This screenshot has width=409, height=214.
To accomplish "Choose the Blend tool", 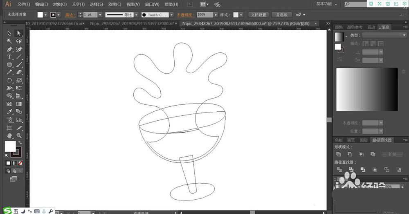I will click(19, 112).
